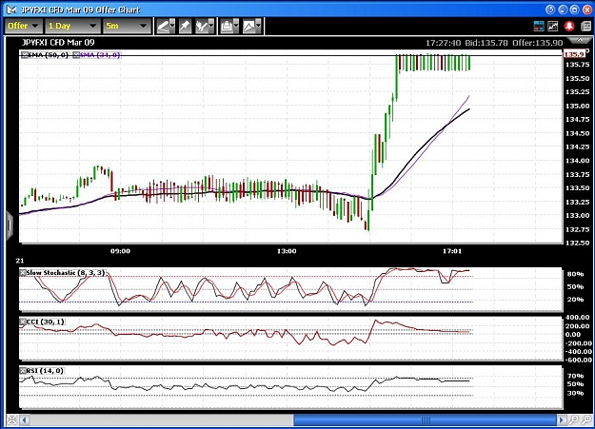This screenshot has height=429, width=595.
Task: Click the 132.50 price axis label
Action: (578, 243)
